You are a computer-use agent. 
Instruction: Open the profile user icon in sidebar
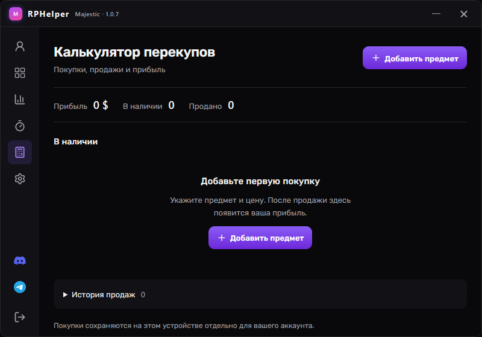point(20,46)
